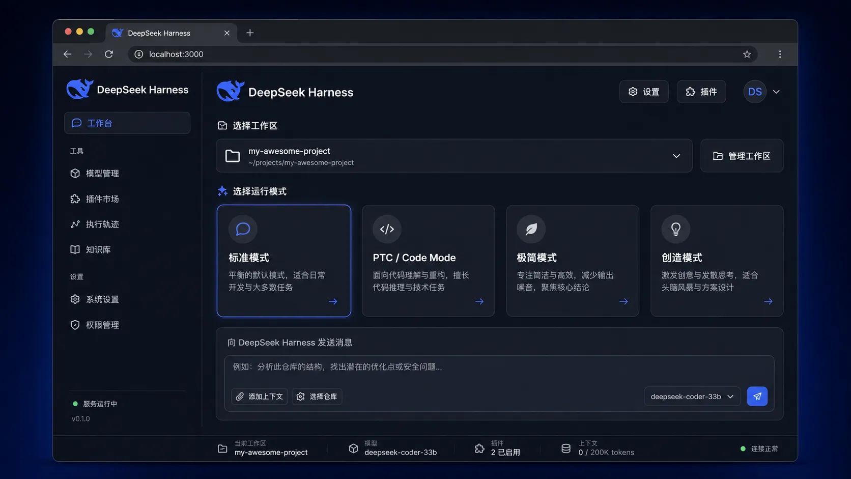Expand the user menu chevron beside DS
This screenshot has width=851, height=479.
coord(776,92)
